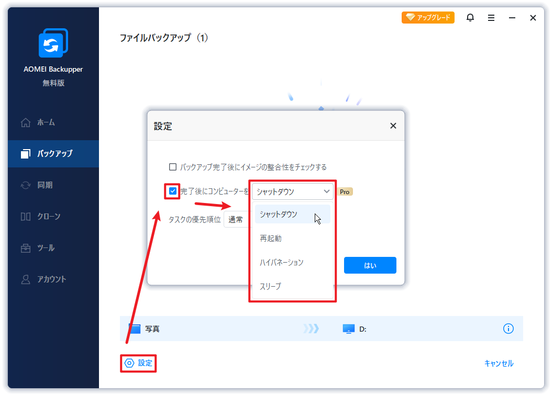Viewport: 553px width, 395px height.
Task: Open the クローン clone section
Action: coord(53,217)
